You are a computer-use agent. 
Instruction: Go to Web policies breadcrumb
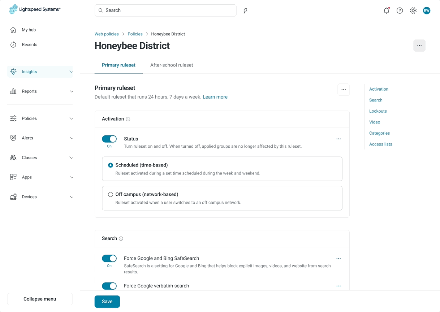107,34
